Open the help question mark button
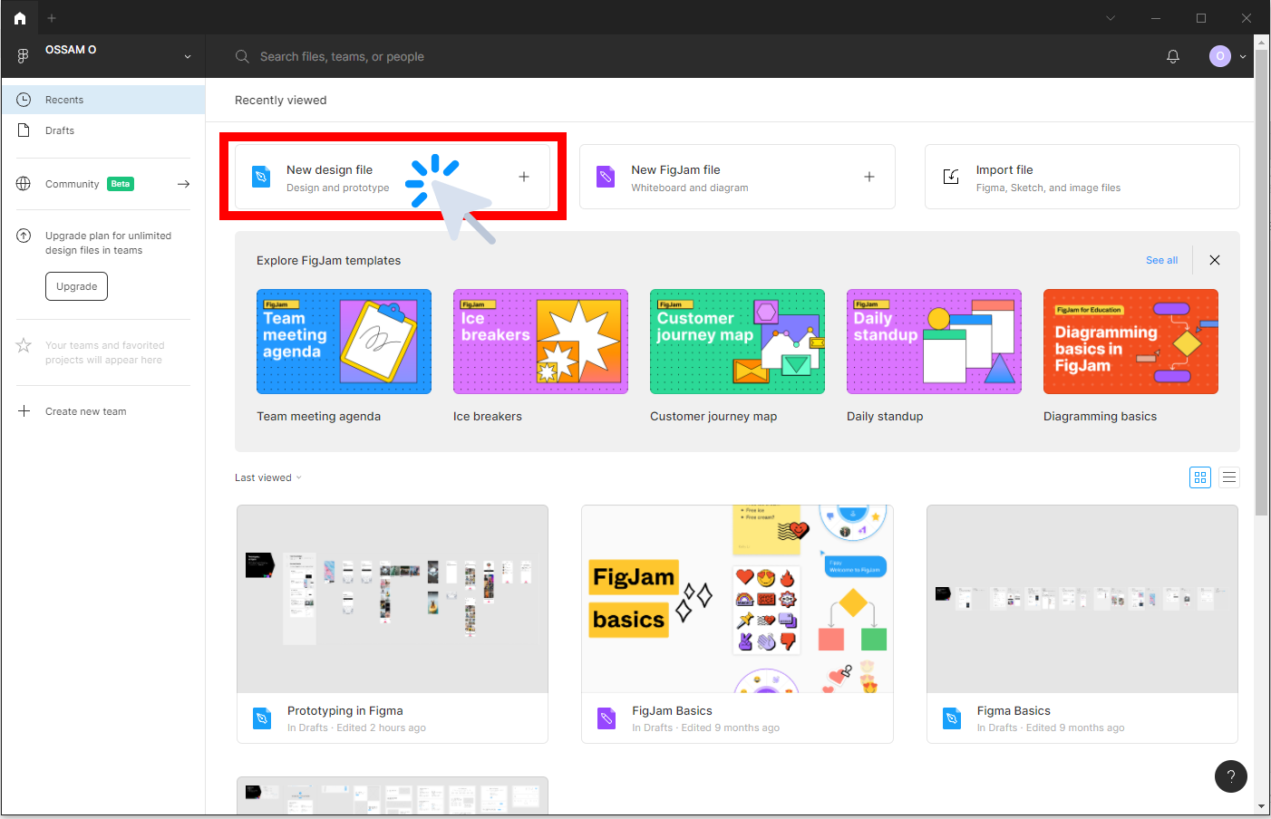The image size is (1271, 819). point(1231,776)
